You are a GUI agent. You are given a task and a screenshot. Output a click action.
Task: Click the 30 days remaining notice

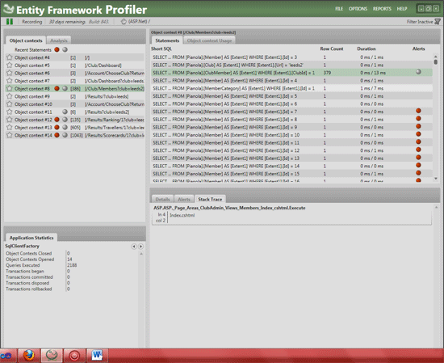point(67,22)
